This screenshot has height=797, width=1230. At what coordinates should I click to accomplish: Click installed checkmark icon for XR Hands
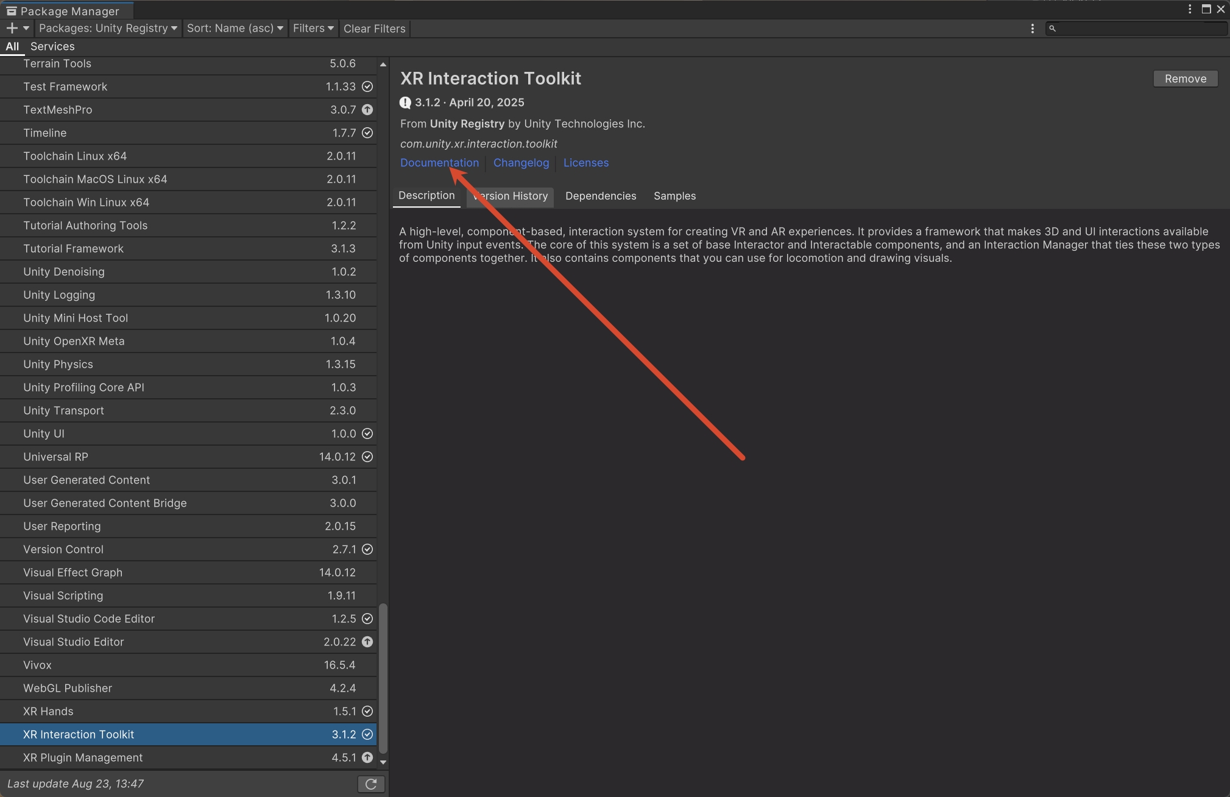coord(367,711)
